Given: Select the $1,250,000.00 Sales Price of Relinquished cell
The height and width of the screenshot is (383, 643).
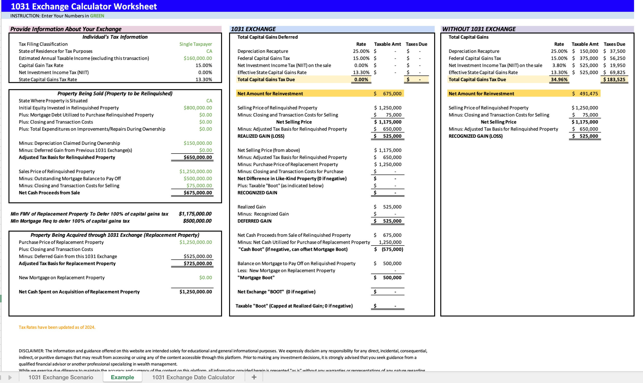Looking at the screenshot, I should [x=195, y=171].
